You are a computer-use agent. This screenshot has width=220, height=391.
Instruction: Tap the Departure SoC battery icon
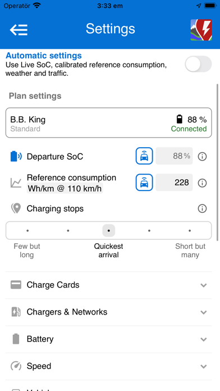click(16, 157)
